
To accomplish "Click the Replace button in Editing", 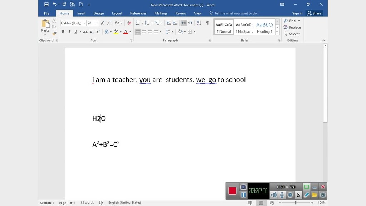I will [292, 28].
